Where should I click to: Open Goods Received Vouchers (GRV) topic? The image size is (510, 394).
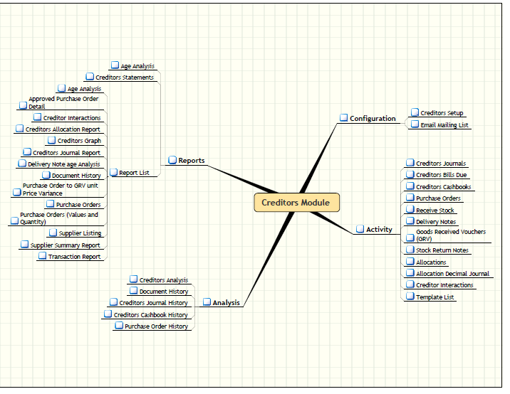coord(450,235)
